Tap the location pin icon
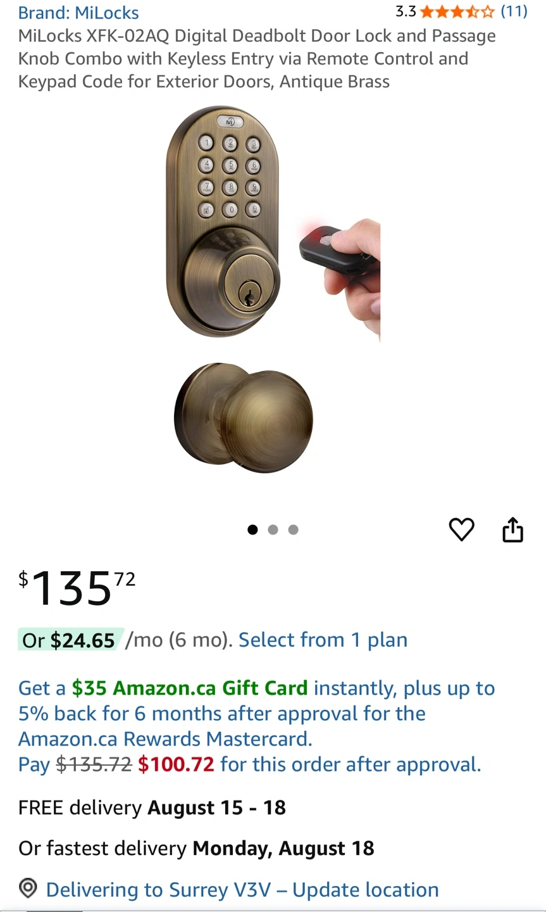The height and width of the screenshot is (912, 546). click(x=28, y=888)
